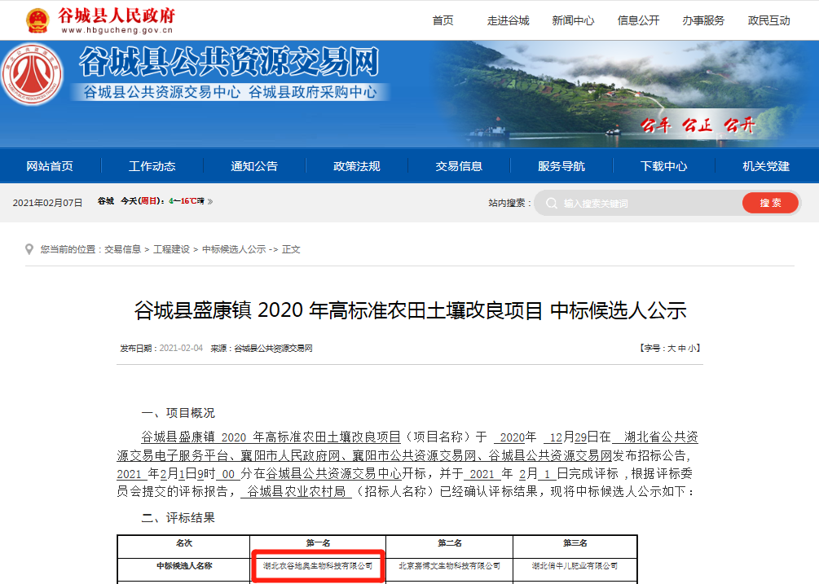Click the underlined 谷城县农业农村局 text
Viewport: 819px width, 584px height.
point(296,492)
